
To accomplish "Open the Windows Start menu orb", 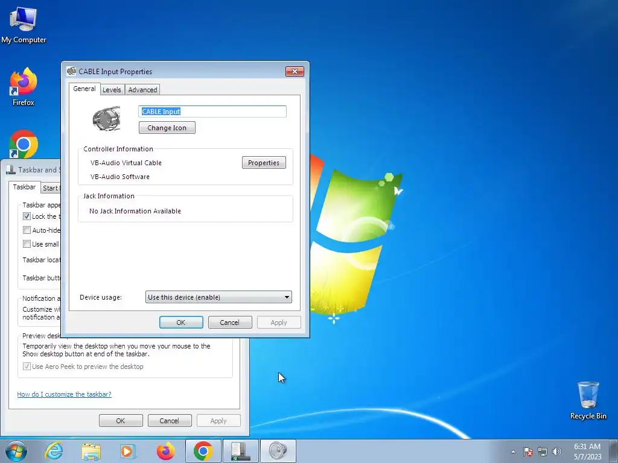I will pos(16,451).
